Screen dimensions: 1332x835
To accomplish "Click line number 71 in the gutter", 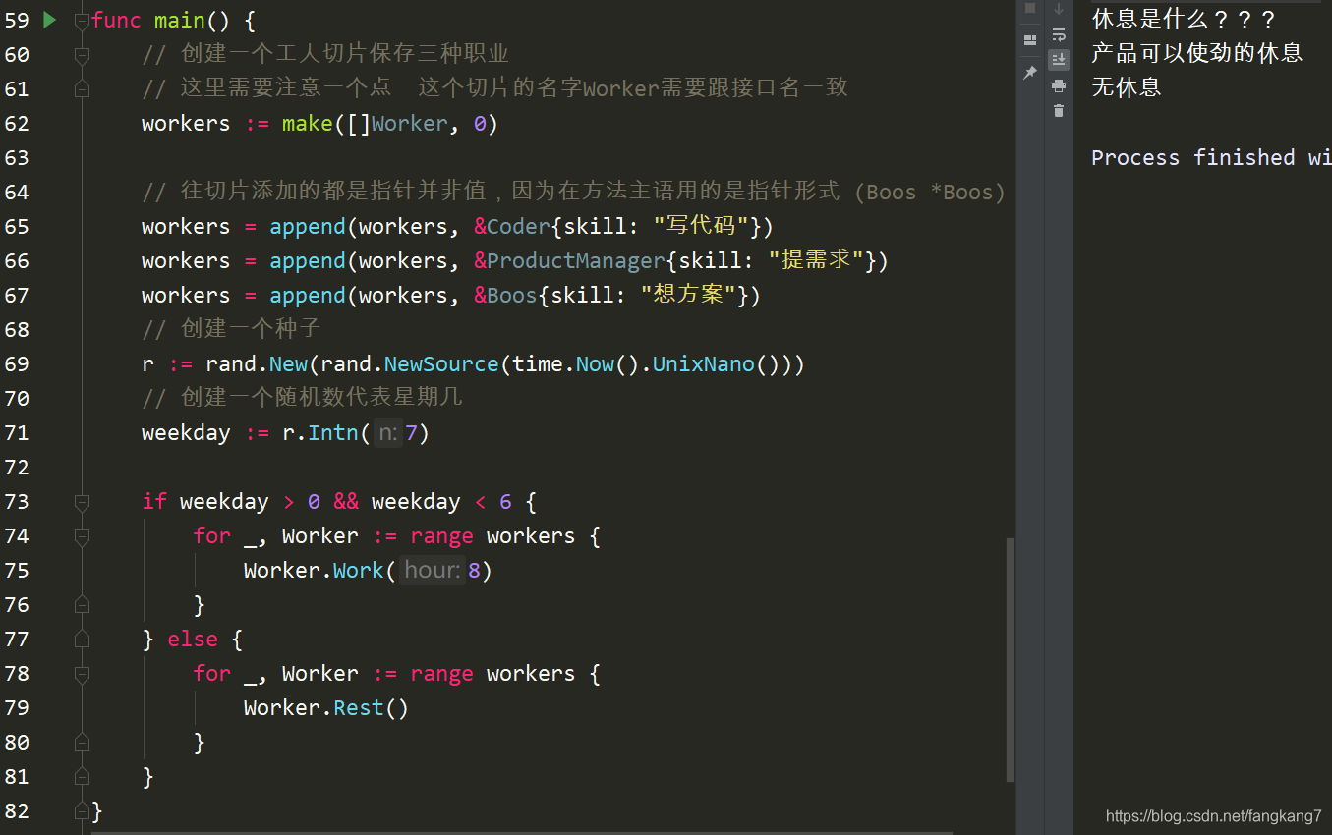I will click(x=17, y=433).
